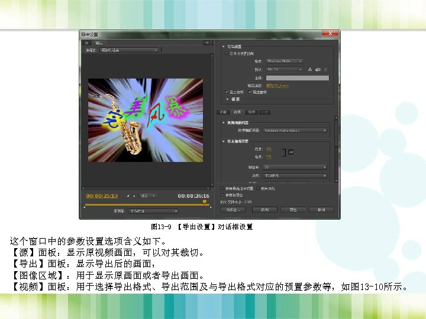The width and height of the screenshot is (426, 319).
Task: Toggle the Export Video checkbox
Action: tap(227, 92)
